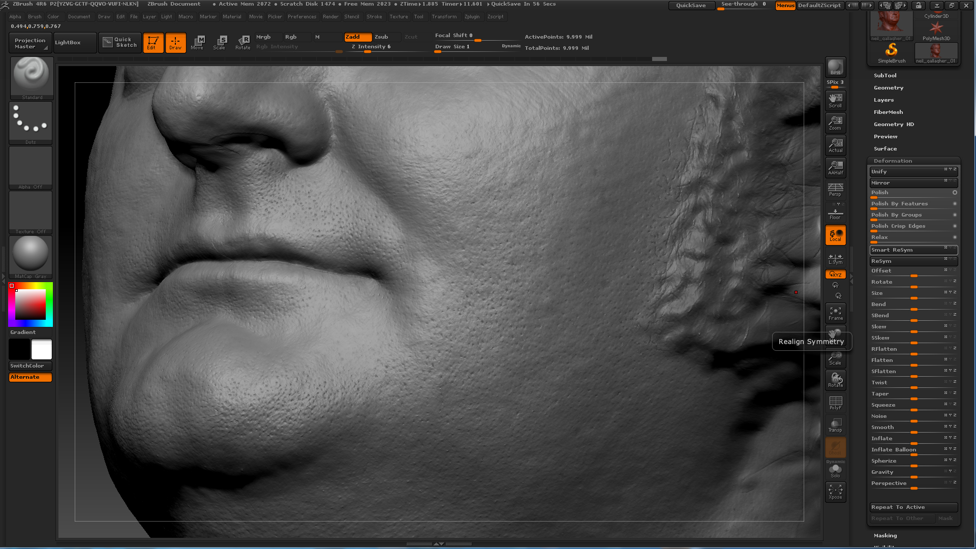Screen dimensions: 976x549
Task: Toggle the Floor grid icon
Action: click(835, 211)
